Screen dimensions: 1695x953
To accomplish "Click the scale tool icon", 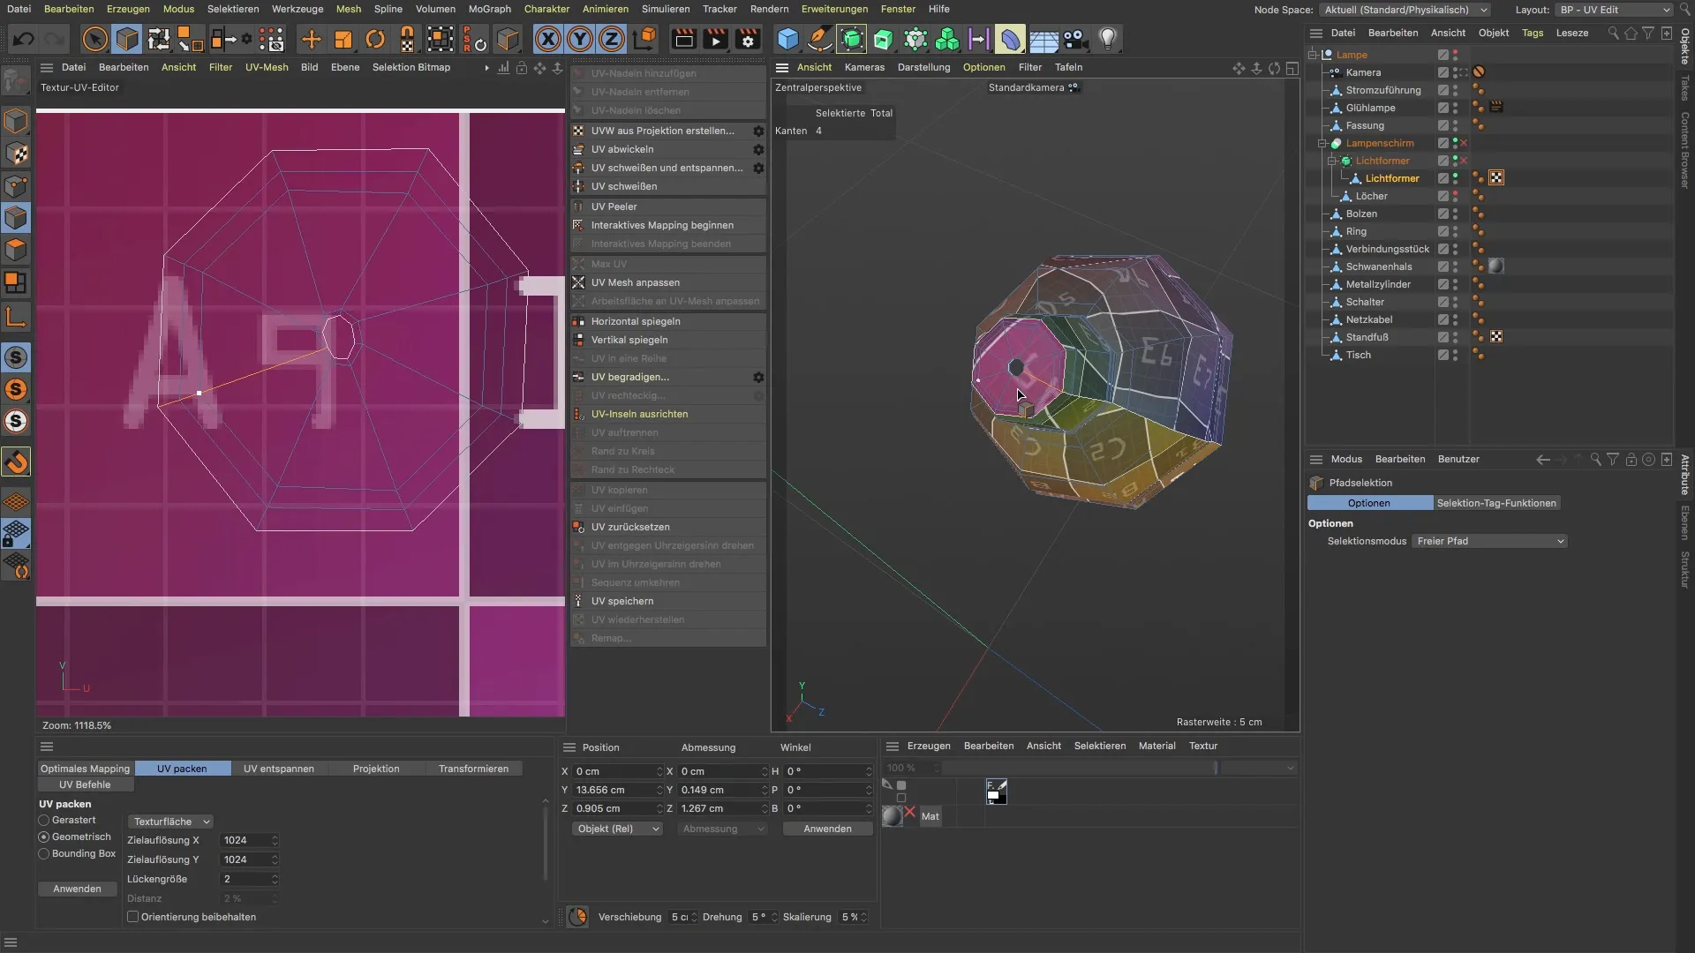I will tap(343, 39).
